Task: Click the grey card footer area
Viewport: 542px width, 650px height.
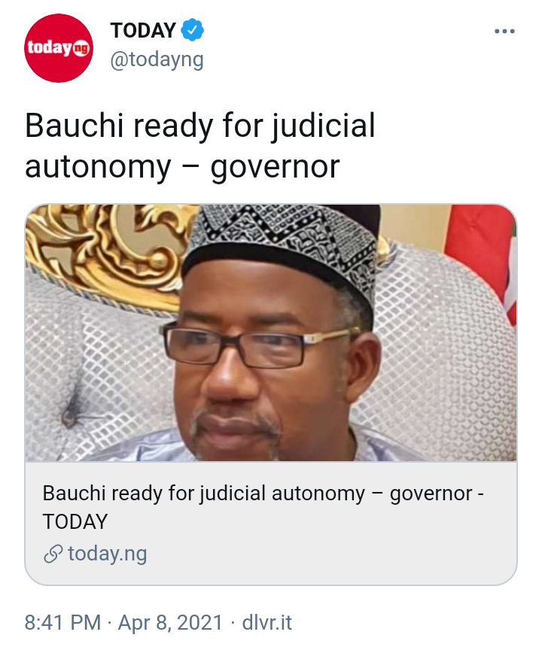Action: pos(271,523)
